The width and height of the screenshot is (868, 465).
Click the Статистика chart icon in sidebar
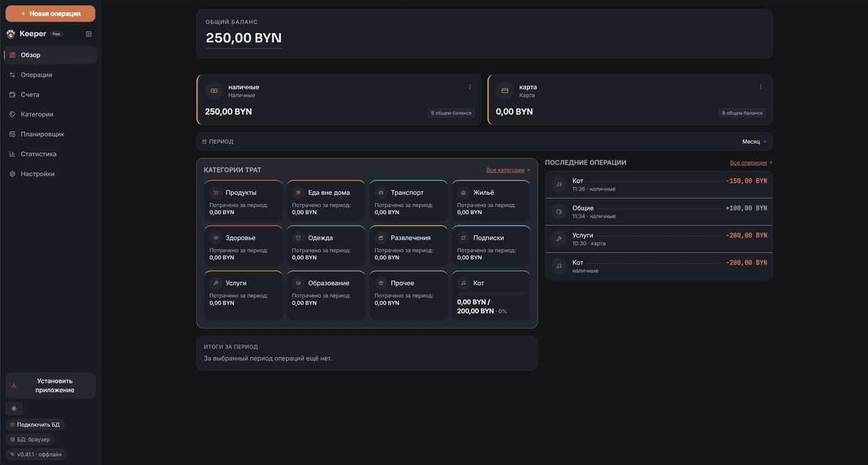pyautogui.click(x=12, y=154)
